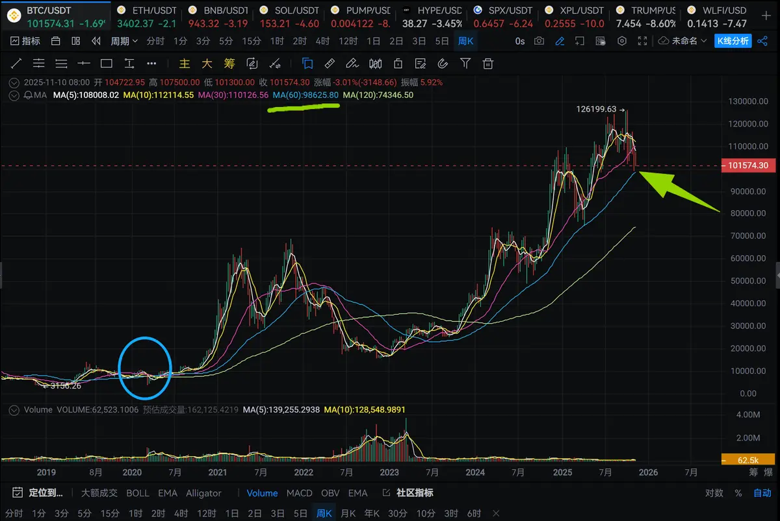This screenshot has height=521, width=780.
Task: Toggle the 大额成交 large trades overlay
Action: 99,493
